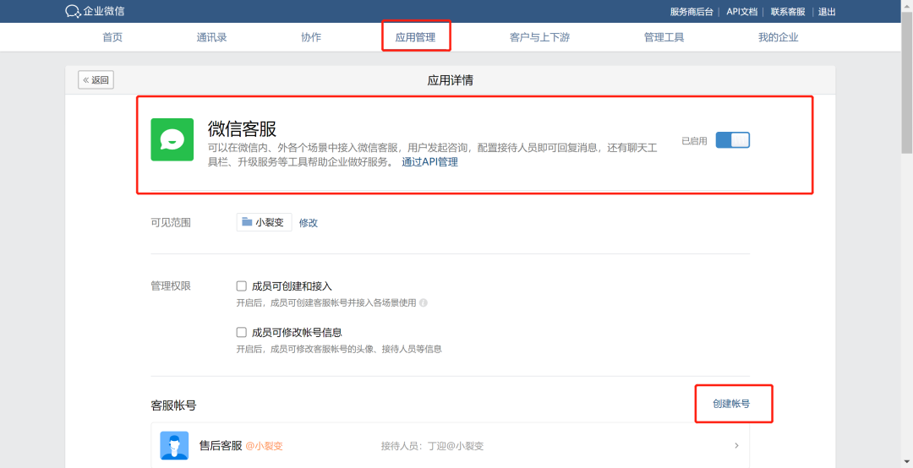Click the 企业微信 logo

pyautogui.click(x=95, y=11)
